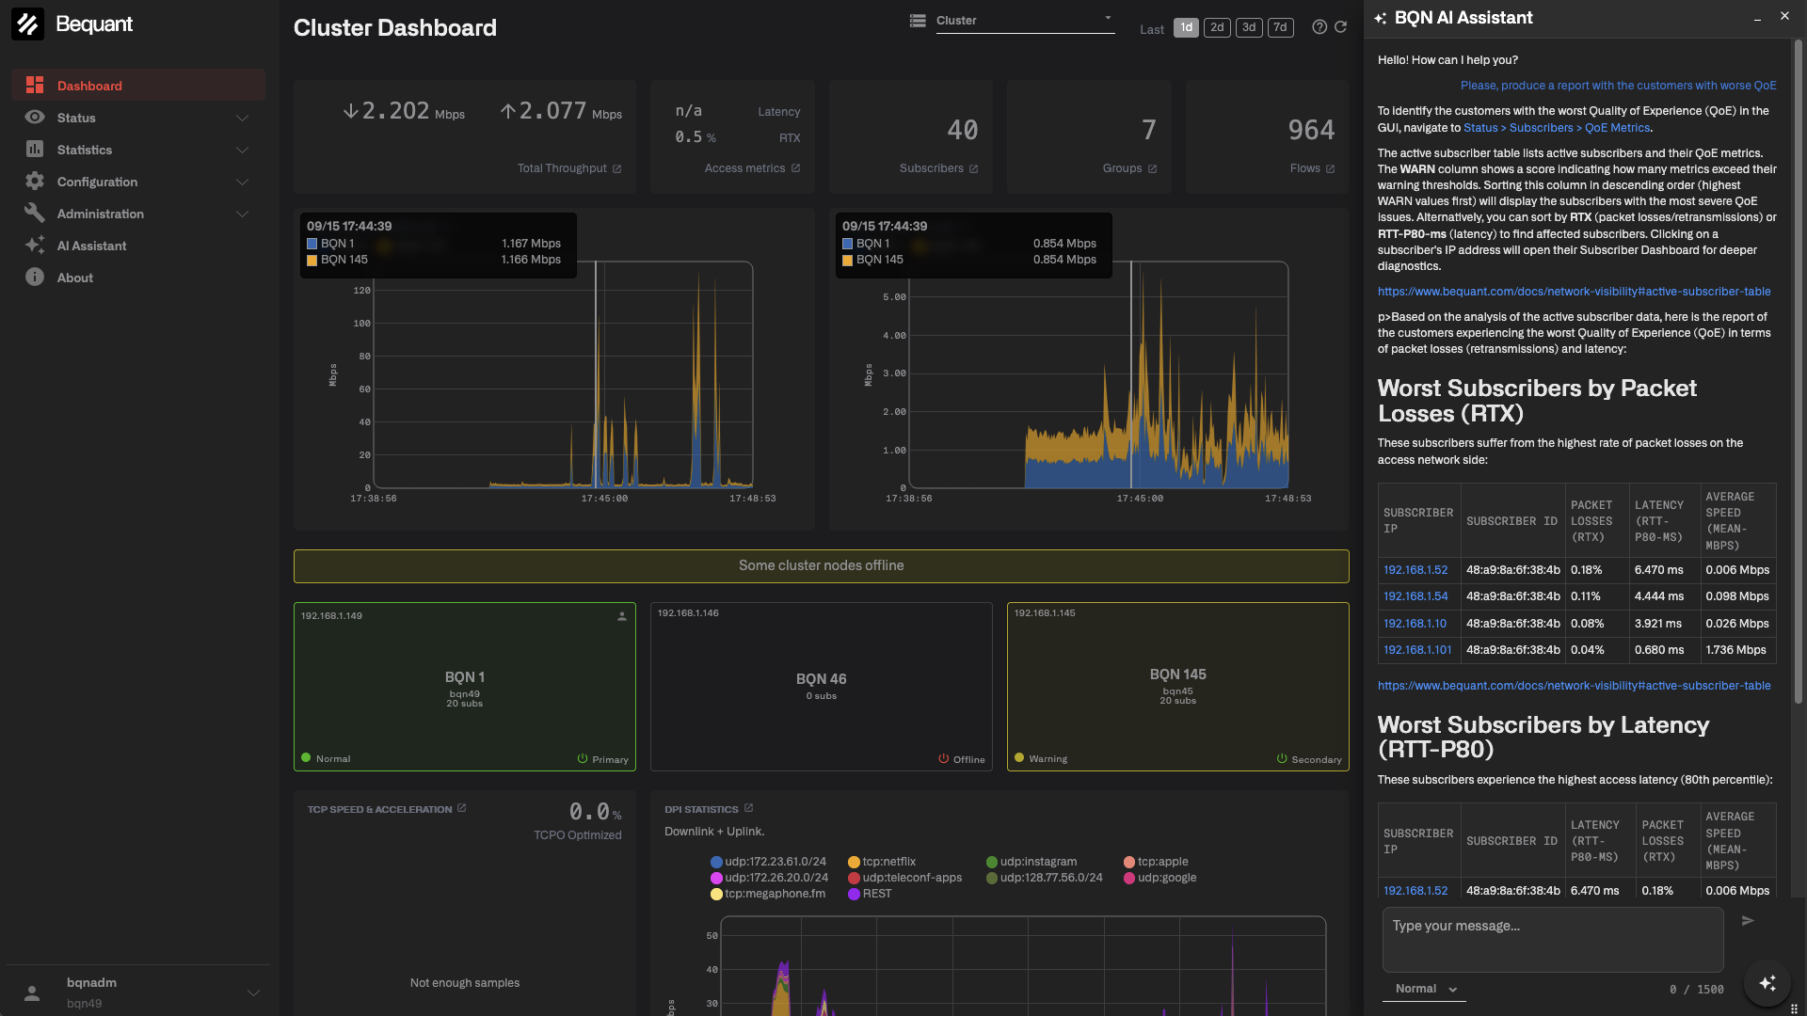The width and height of the screenshot is (1807, 1016).
Task: Select the 7d time range toggle
Action: click(x=1280, y=27)
